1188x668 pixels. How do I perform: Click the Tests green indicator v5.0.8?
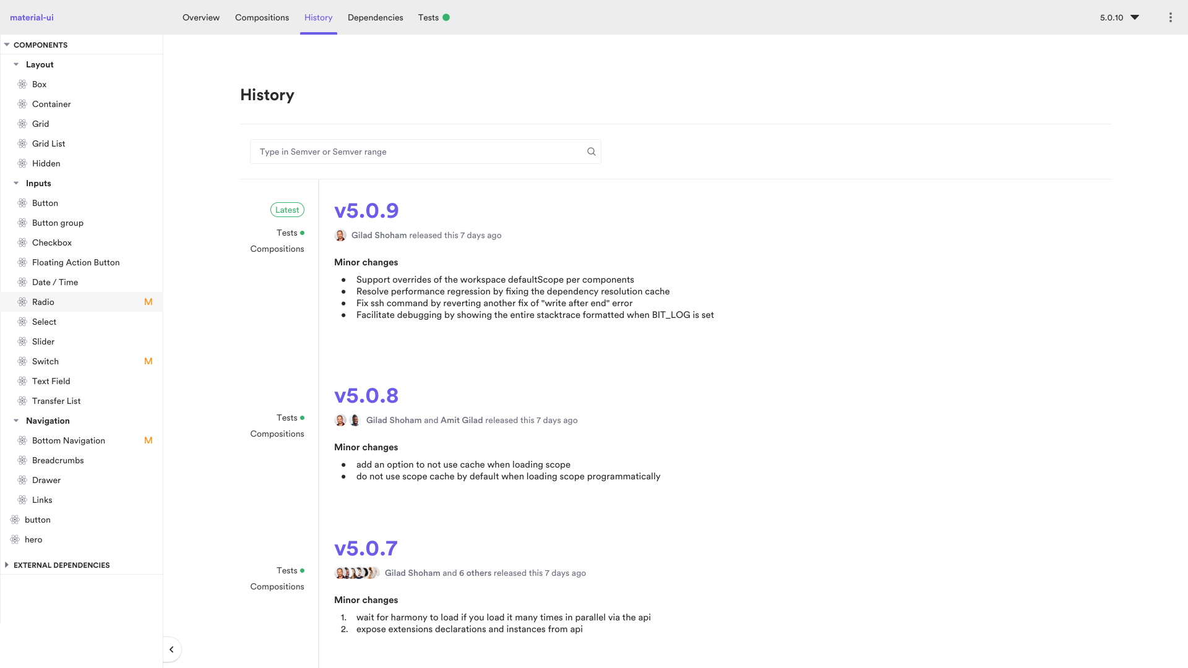click(x=302, y=417)
